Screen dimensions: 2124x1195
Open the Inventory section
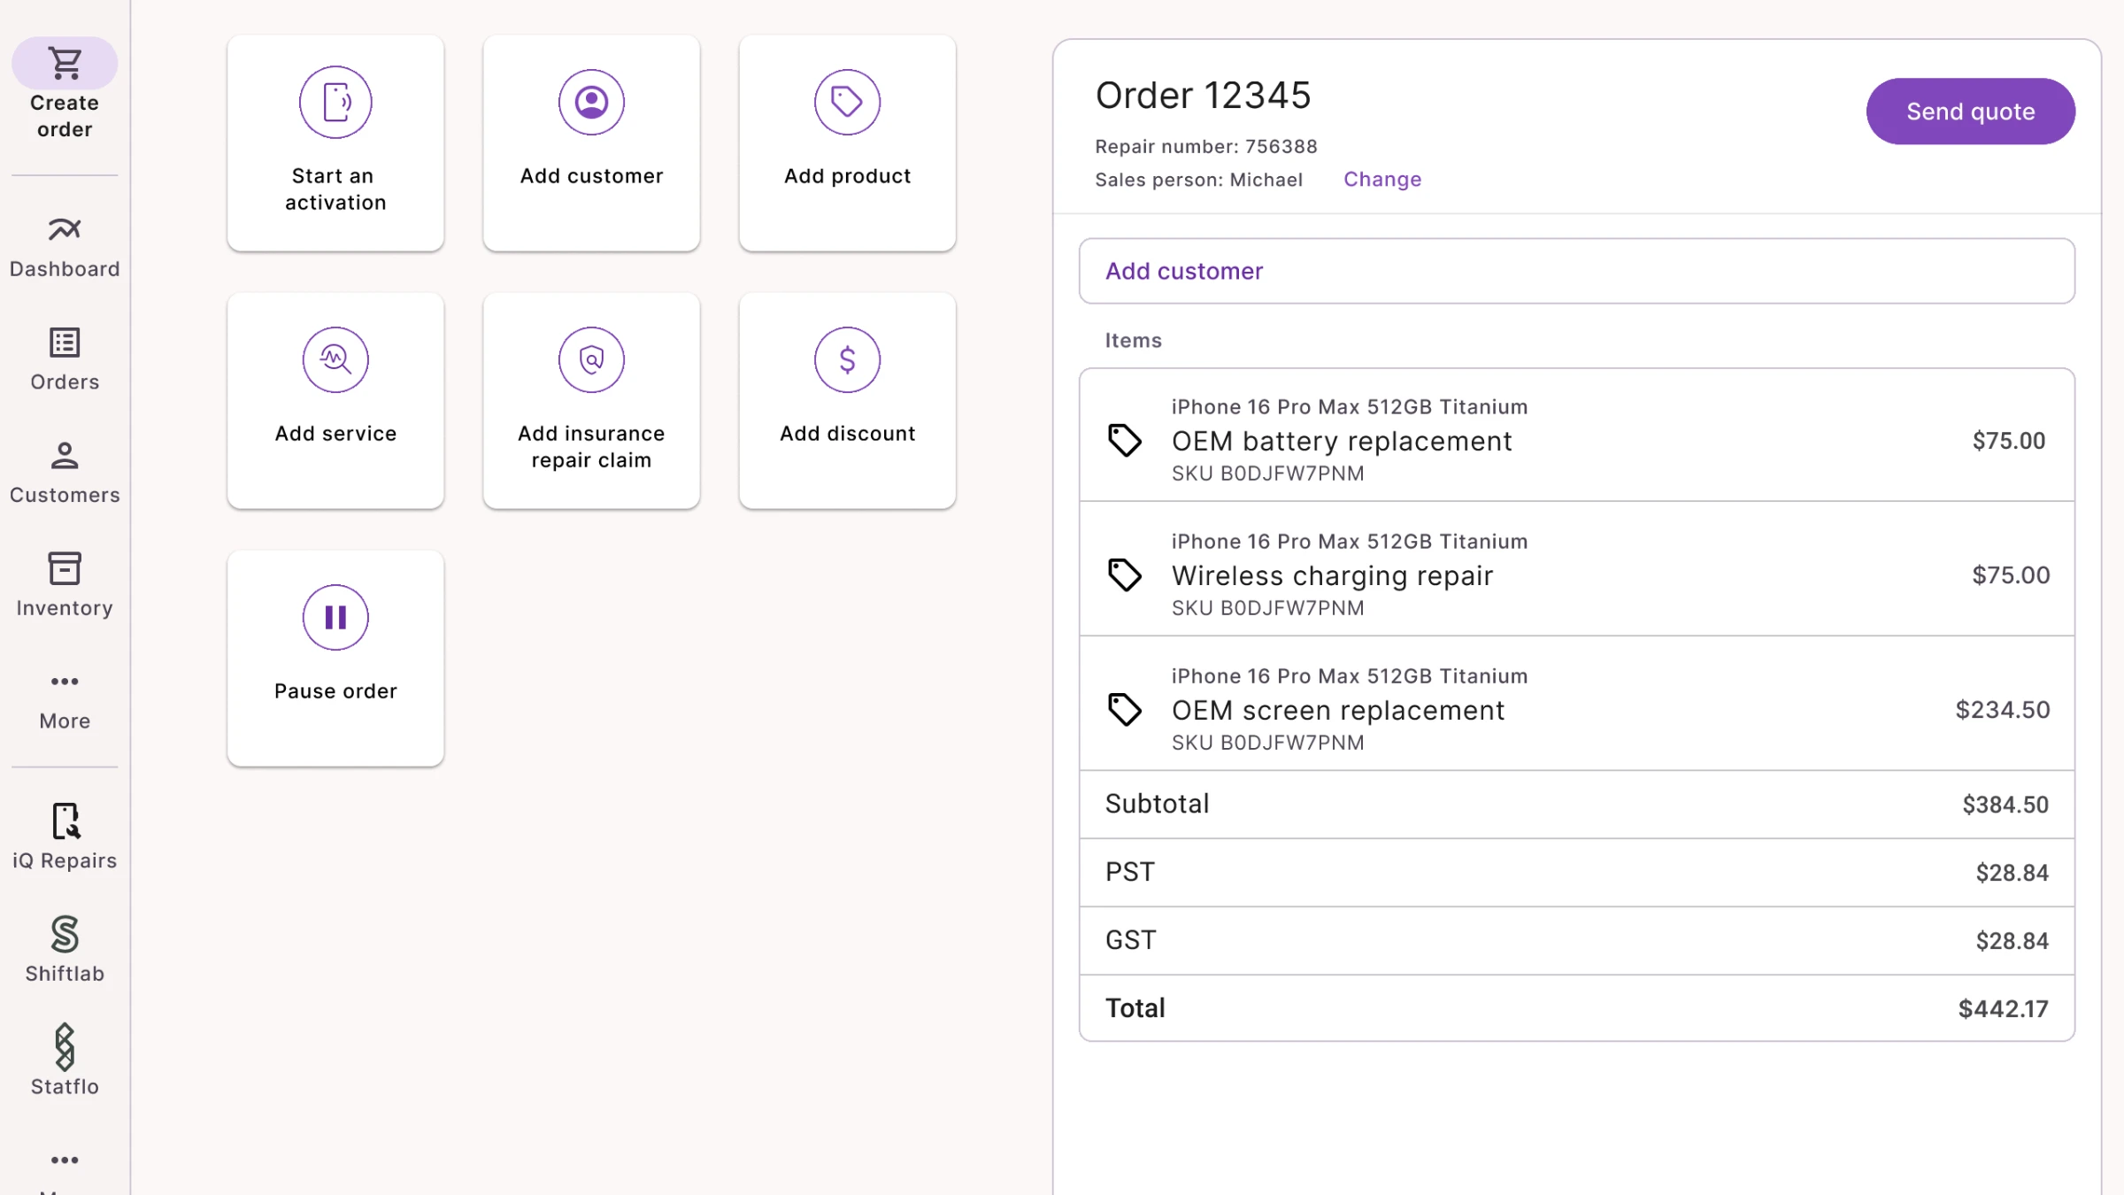(65, 585)
